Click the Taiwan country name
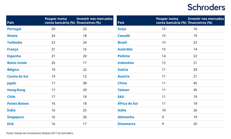The image size is (231, 139). point(123,90)
